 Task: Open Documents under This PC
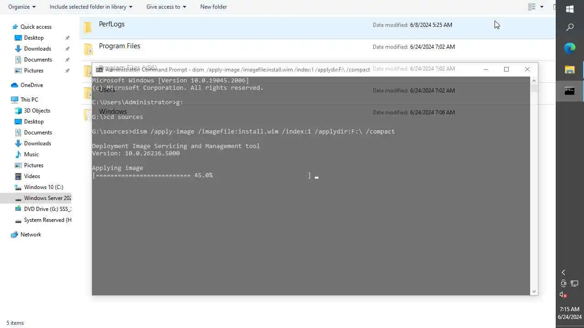point(38,133)
